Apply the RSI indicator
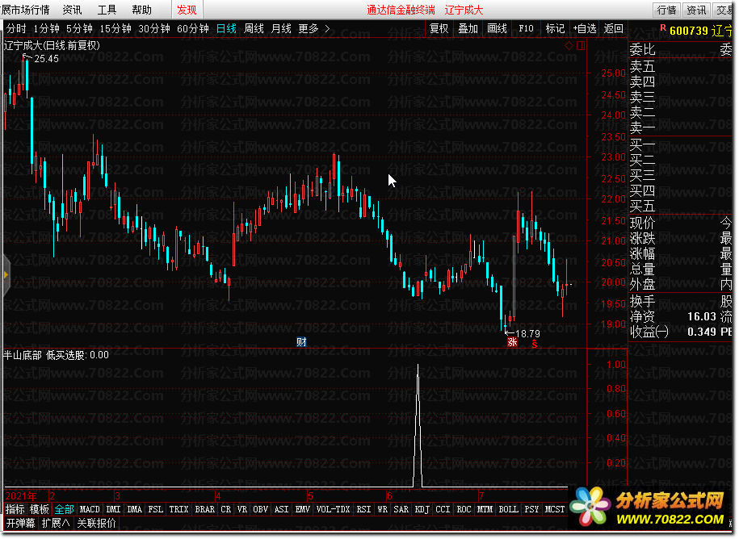The height and width of the screenshot is (539, 739). point(363,509)
